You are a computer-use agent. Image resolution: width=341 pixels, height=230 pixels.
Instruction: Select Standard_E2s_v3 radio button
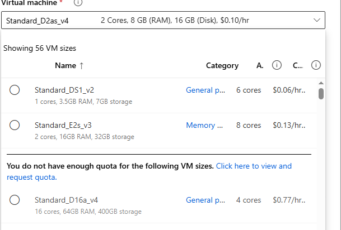point(15,125)
